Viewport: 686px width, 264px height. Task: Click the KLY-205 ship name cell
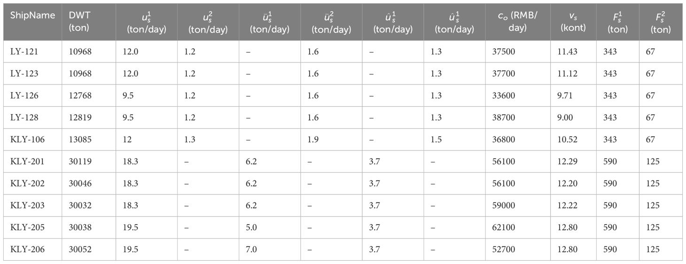tap(26, 227)
